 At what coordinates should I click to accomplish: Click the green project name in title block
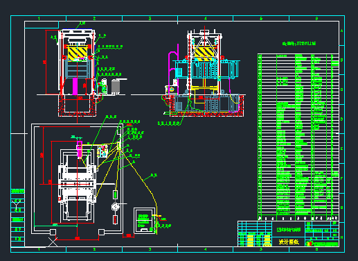click(x=289, y=230)
